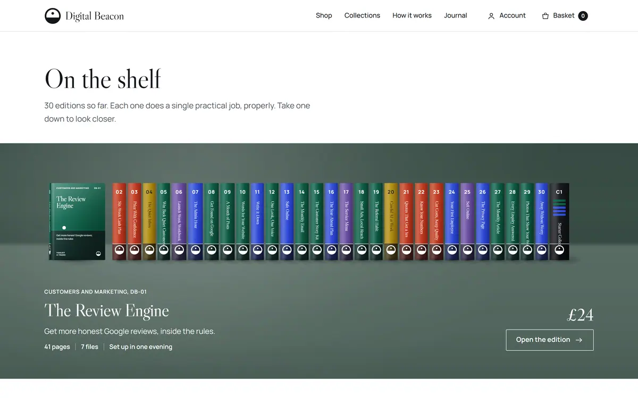Choose spine 07 The Admin Hour
This screenshot has height=398, width=638.
[x=195, y=222]
